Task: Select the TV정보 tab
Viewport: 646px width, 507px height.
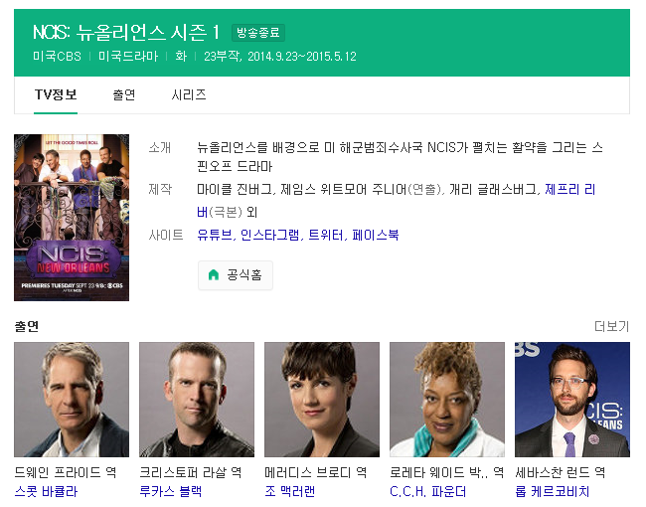Action: [56, 95]
